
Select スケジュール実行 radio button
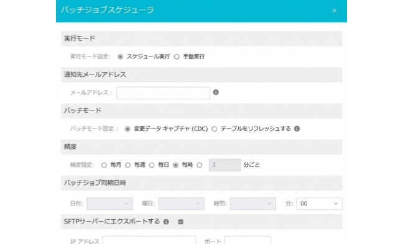pyautogui.click(x=120, y=56)
